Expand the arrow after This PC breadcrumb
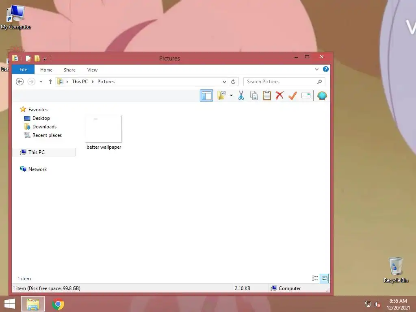This screenshot has width=416, height=312. coord(93,82)
